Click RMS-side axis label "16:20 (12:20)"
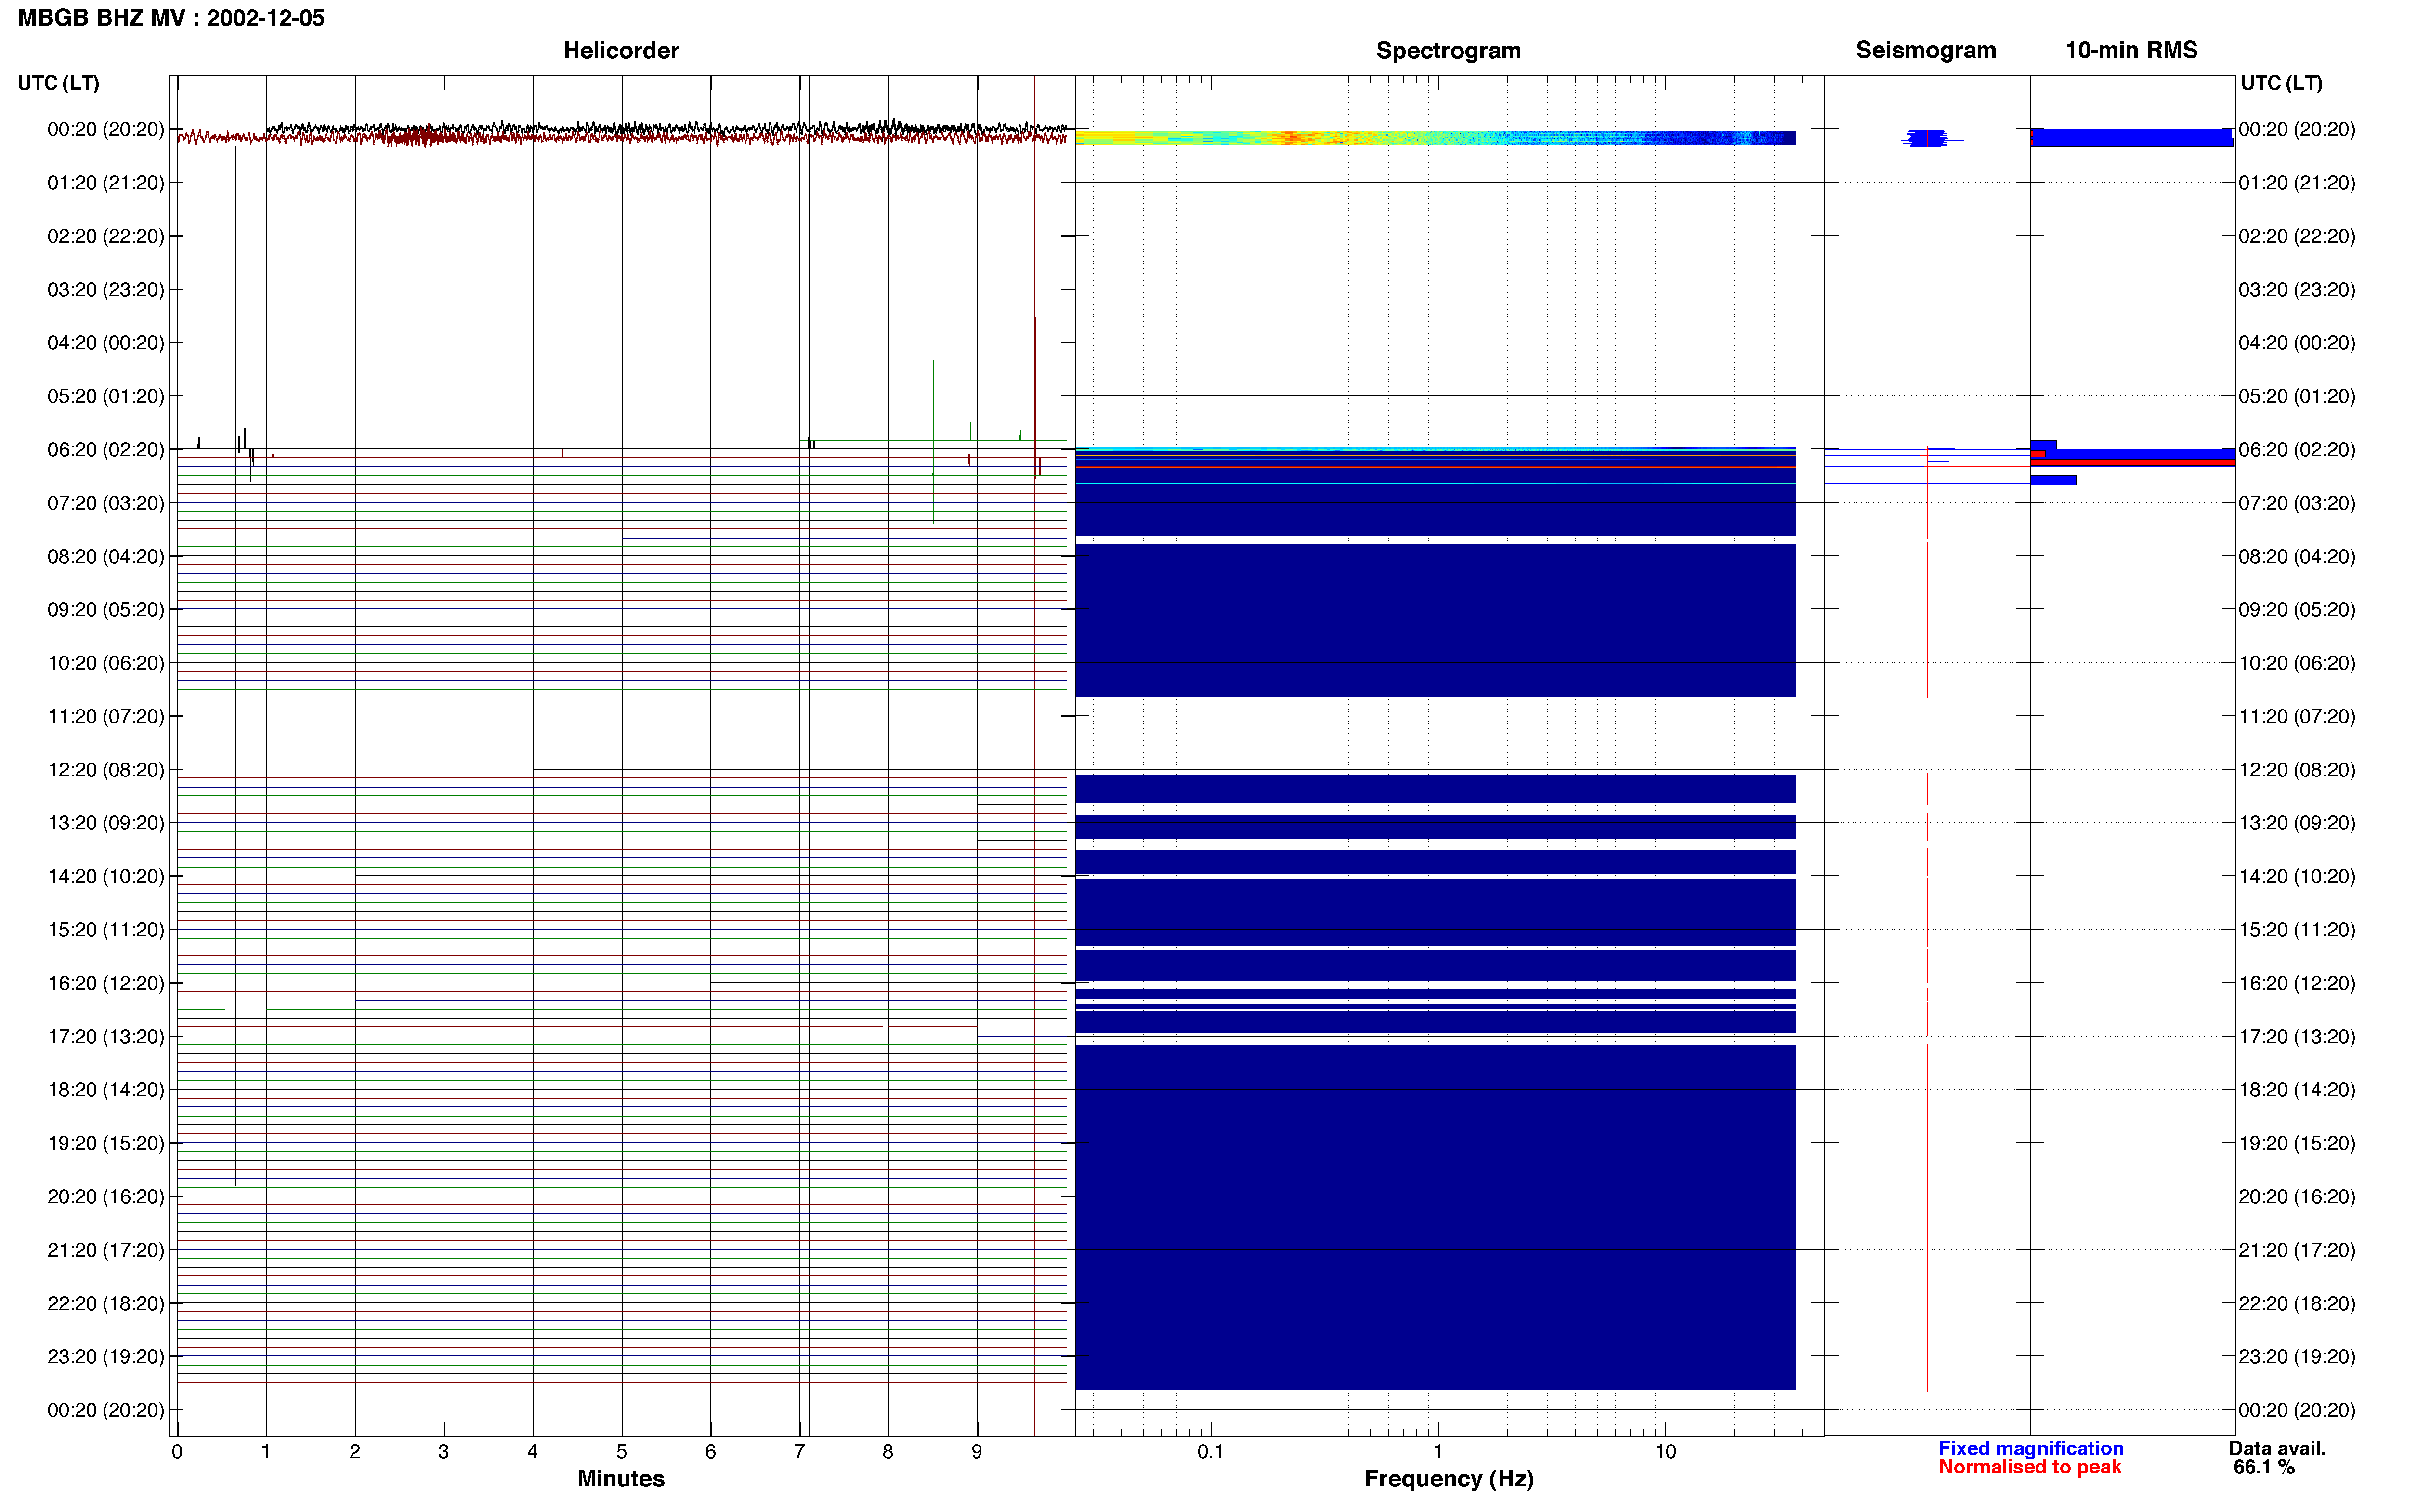This screenshot has height=1512, width=2417. coord(2297,983)
